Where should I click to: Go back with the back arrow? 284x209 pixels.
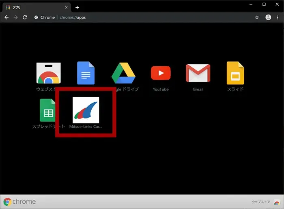6,17
